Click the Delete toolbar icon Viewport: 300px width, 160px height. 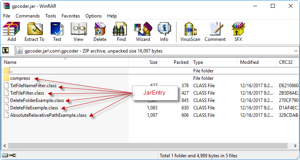click(x=100, y=32)
